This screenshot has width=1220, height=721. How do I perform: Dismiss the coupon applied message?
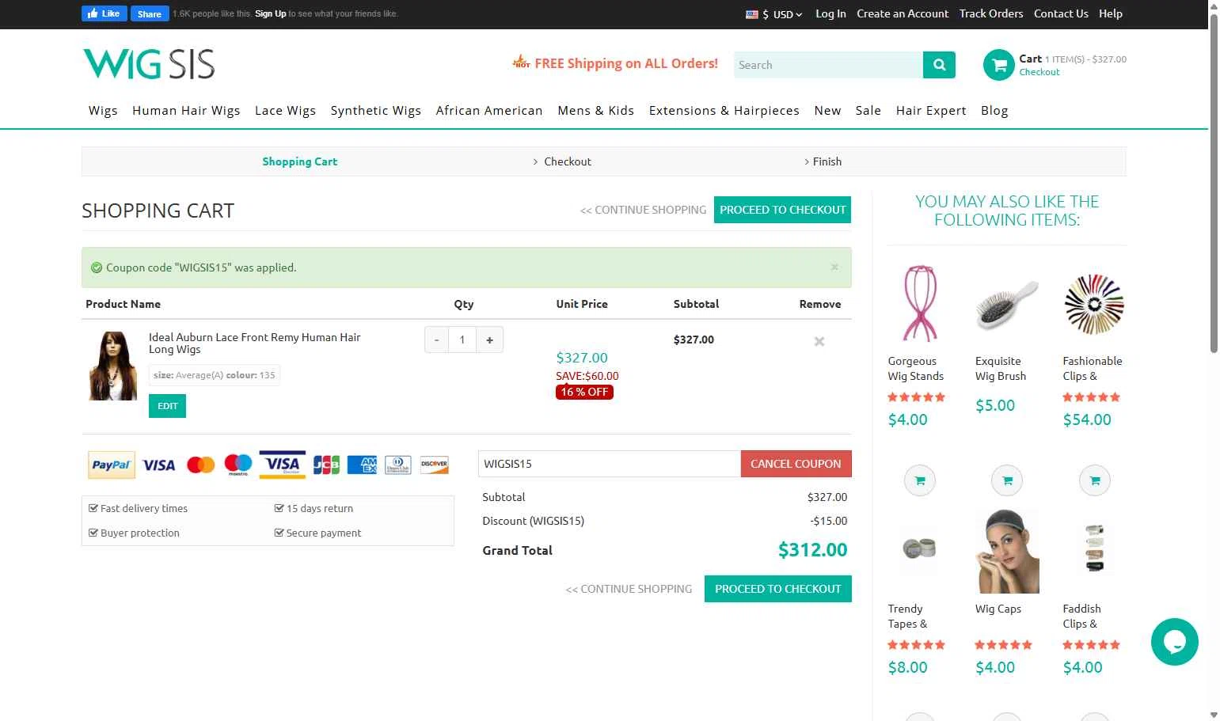(834, 268)
